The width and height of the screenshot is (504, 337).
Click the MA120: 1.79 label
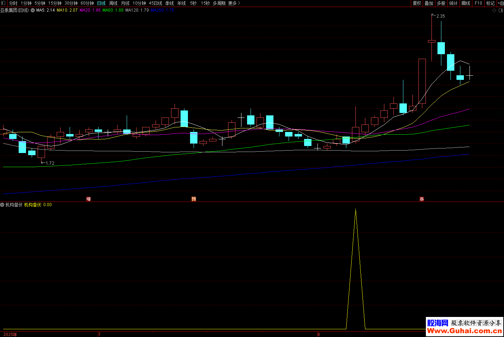click(x=137, y=10)
